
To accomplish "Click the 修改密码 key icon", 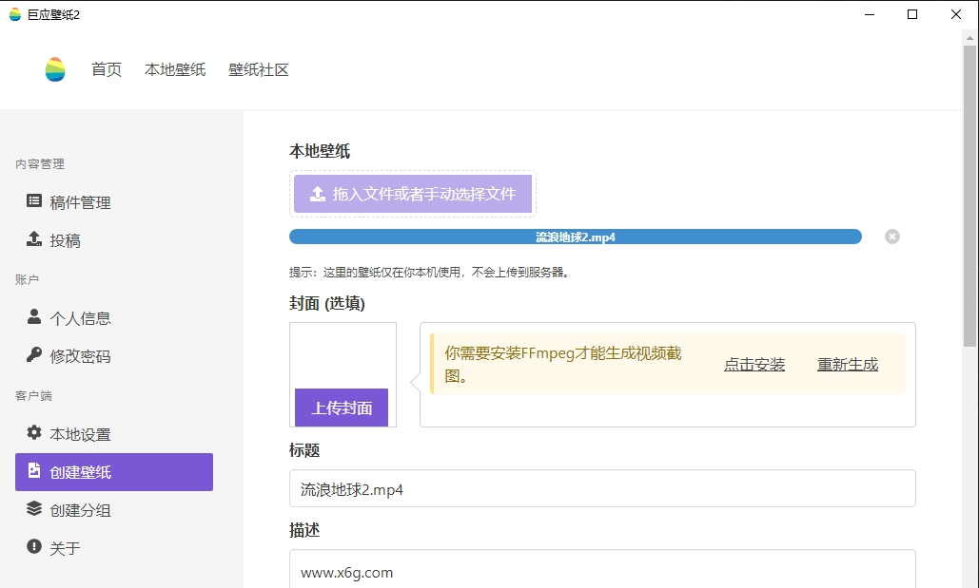I will click(x=34, y=356).
